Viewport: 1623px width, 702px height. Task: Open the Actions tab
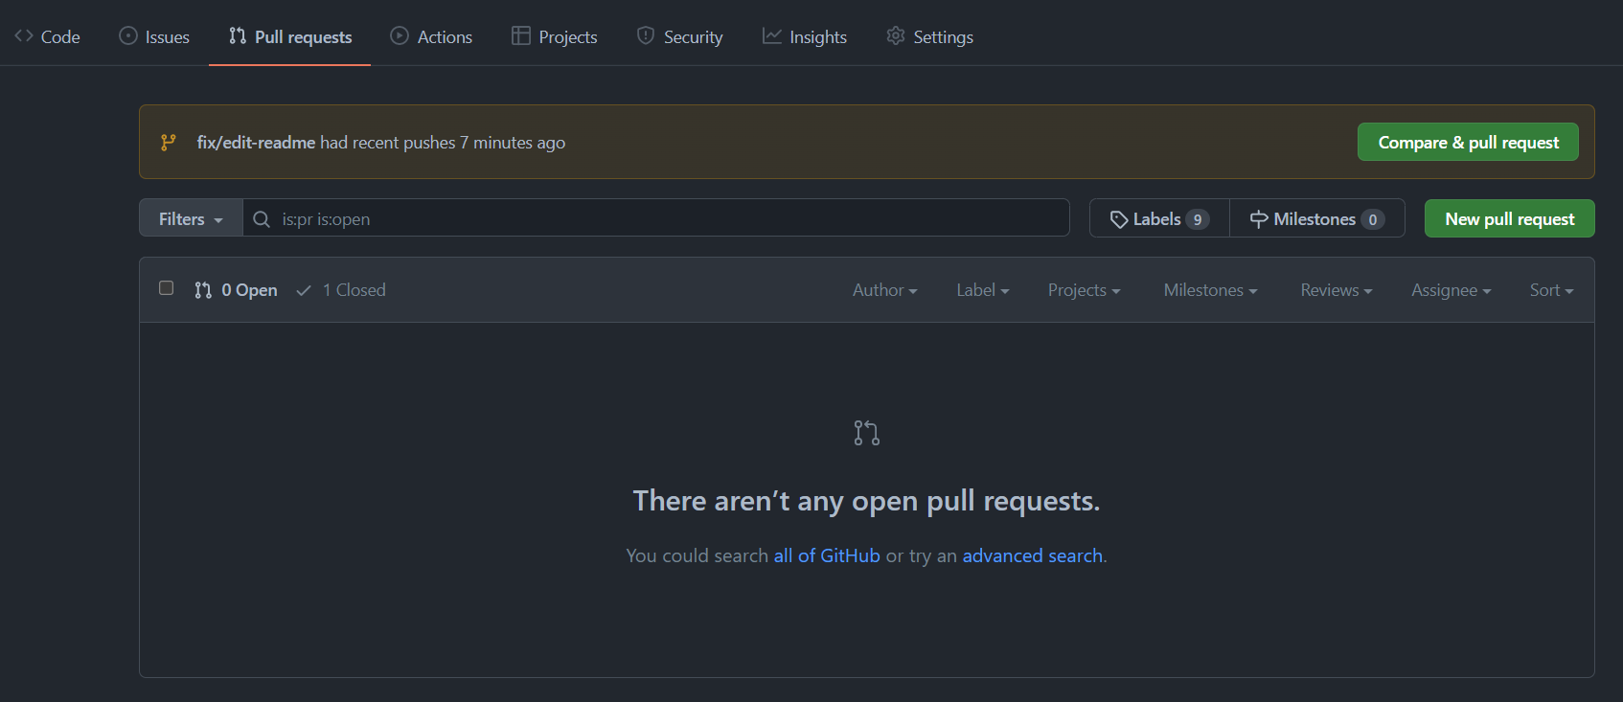pos(431,36)
